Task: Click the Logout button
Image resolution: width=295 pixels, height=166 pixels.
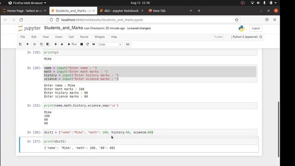Action: click(x=256, y=28)
